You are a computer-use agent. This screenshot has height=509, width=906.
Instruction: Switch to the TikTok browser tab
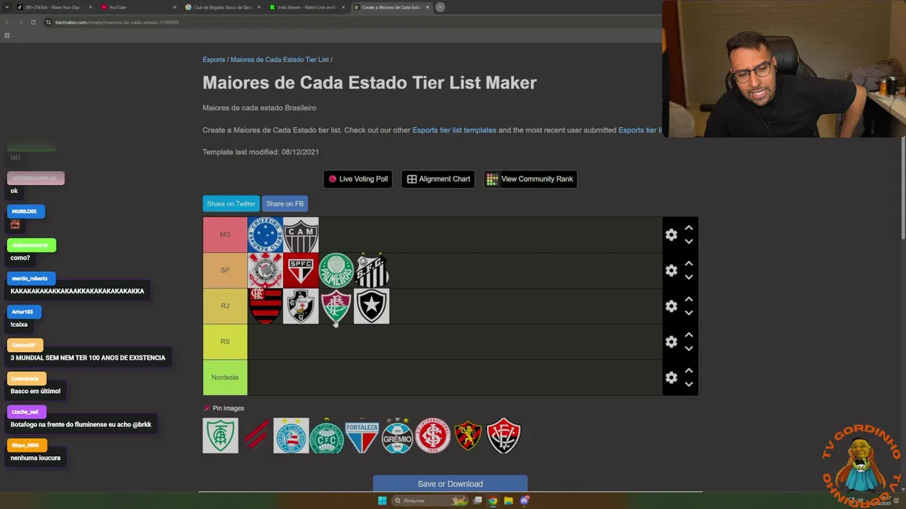pyautogui.click(x=53, y=7)
